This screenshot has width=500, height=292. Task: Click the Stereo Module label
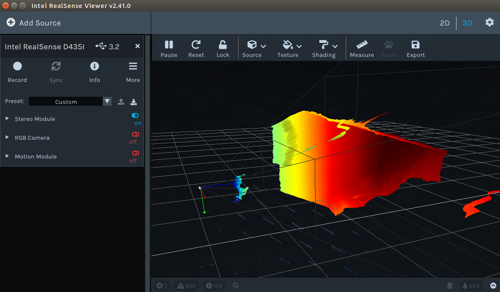pyautogui.click(x=35, y=119)
